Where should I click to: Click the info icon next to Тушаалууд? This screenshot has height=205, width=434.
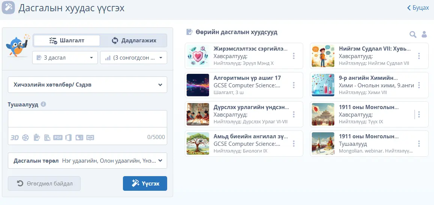pyautogui.click(x=43, y=104)
